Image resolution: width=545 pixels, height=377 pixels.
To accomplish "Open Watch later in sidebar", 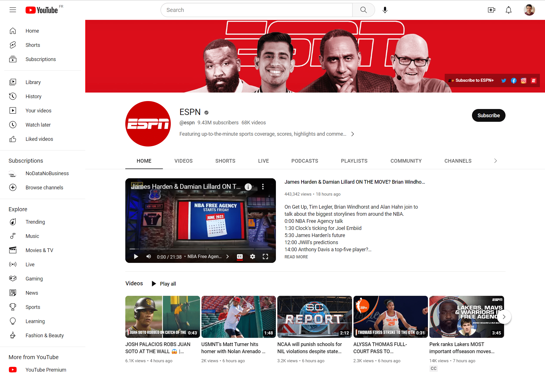I will coord(43,125).
